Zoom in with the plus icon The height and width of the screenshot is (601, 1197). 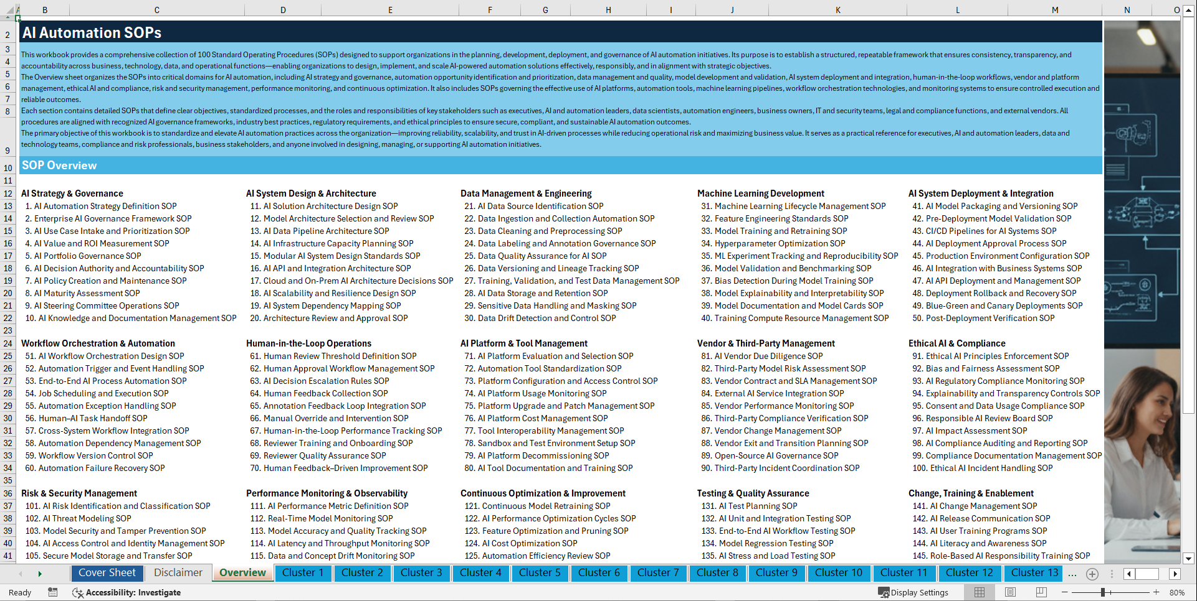[1156, 592]
